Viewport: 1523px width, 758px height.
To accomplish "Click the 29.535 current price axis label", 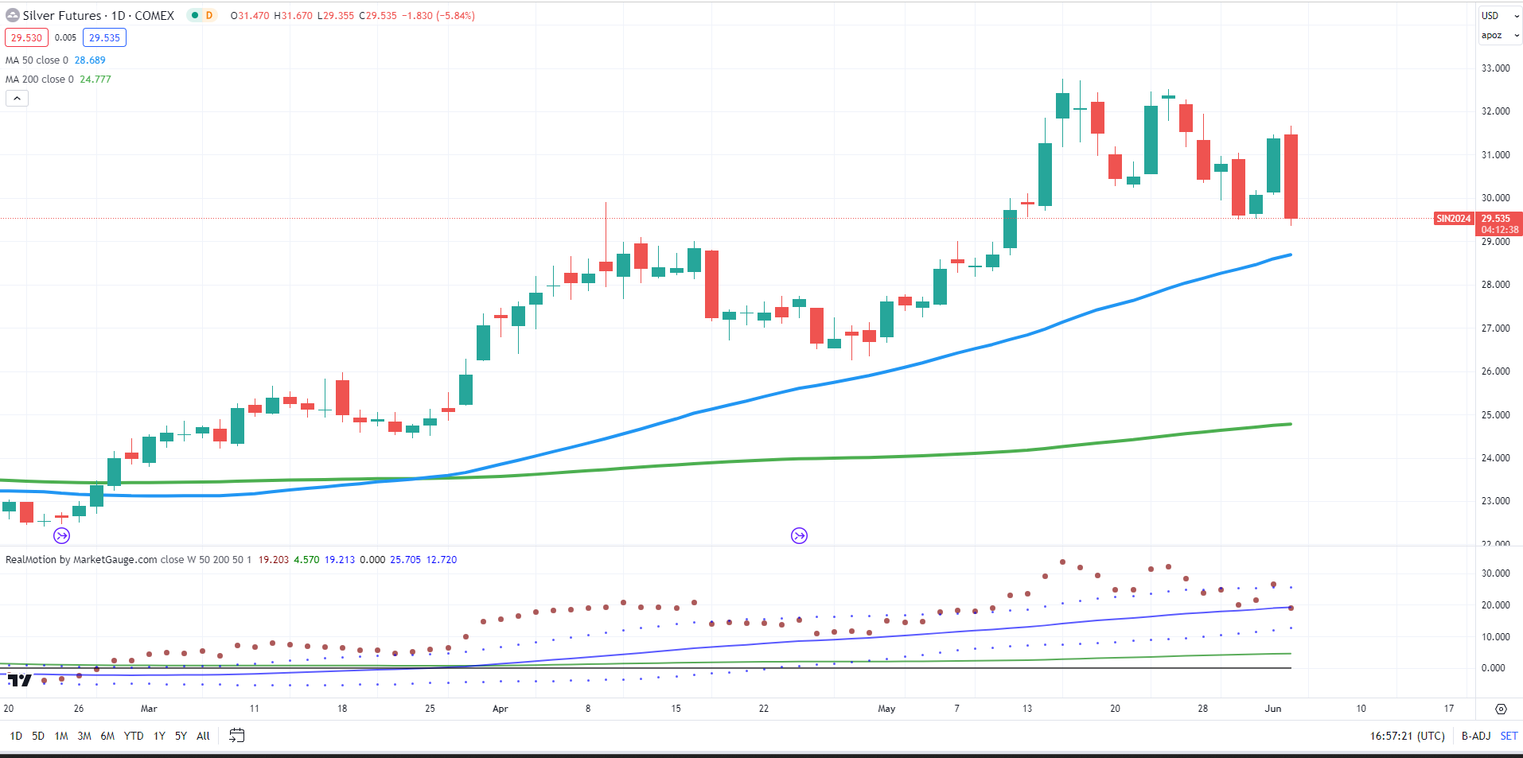I will 1496,219.
